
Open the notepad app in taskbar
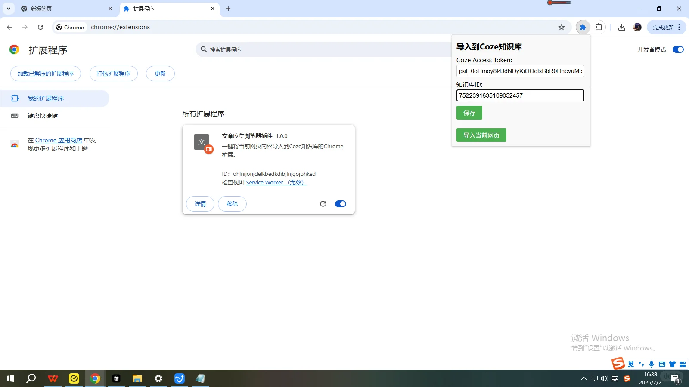pyautogui.click(x=201, y=378)
